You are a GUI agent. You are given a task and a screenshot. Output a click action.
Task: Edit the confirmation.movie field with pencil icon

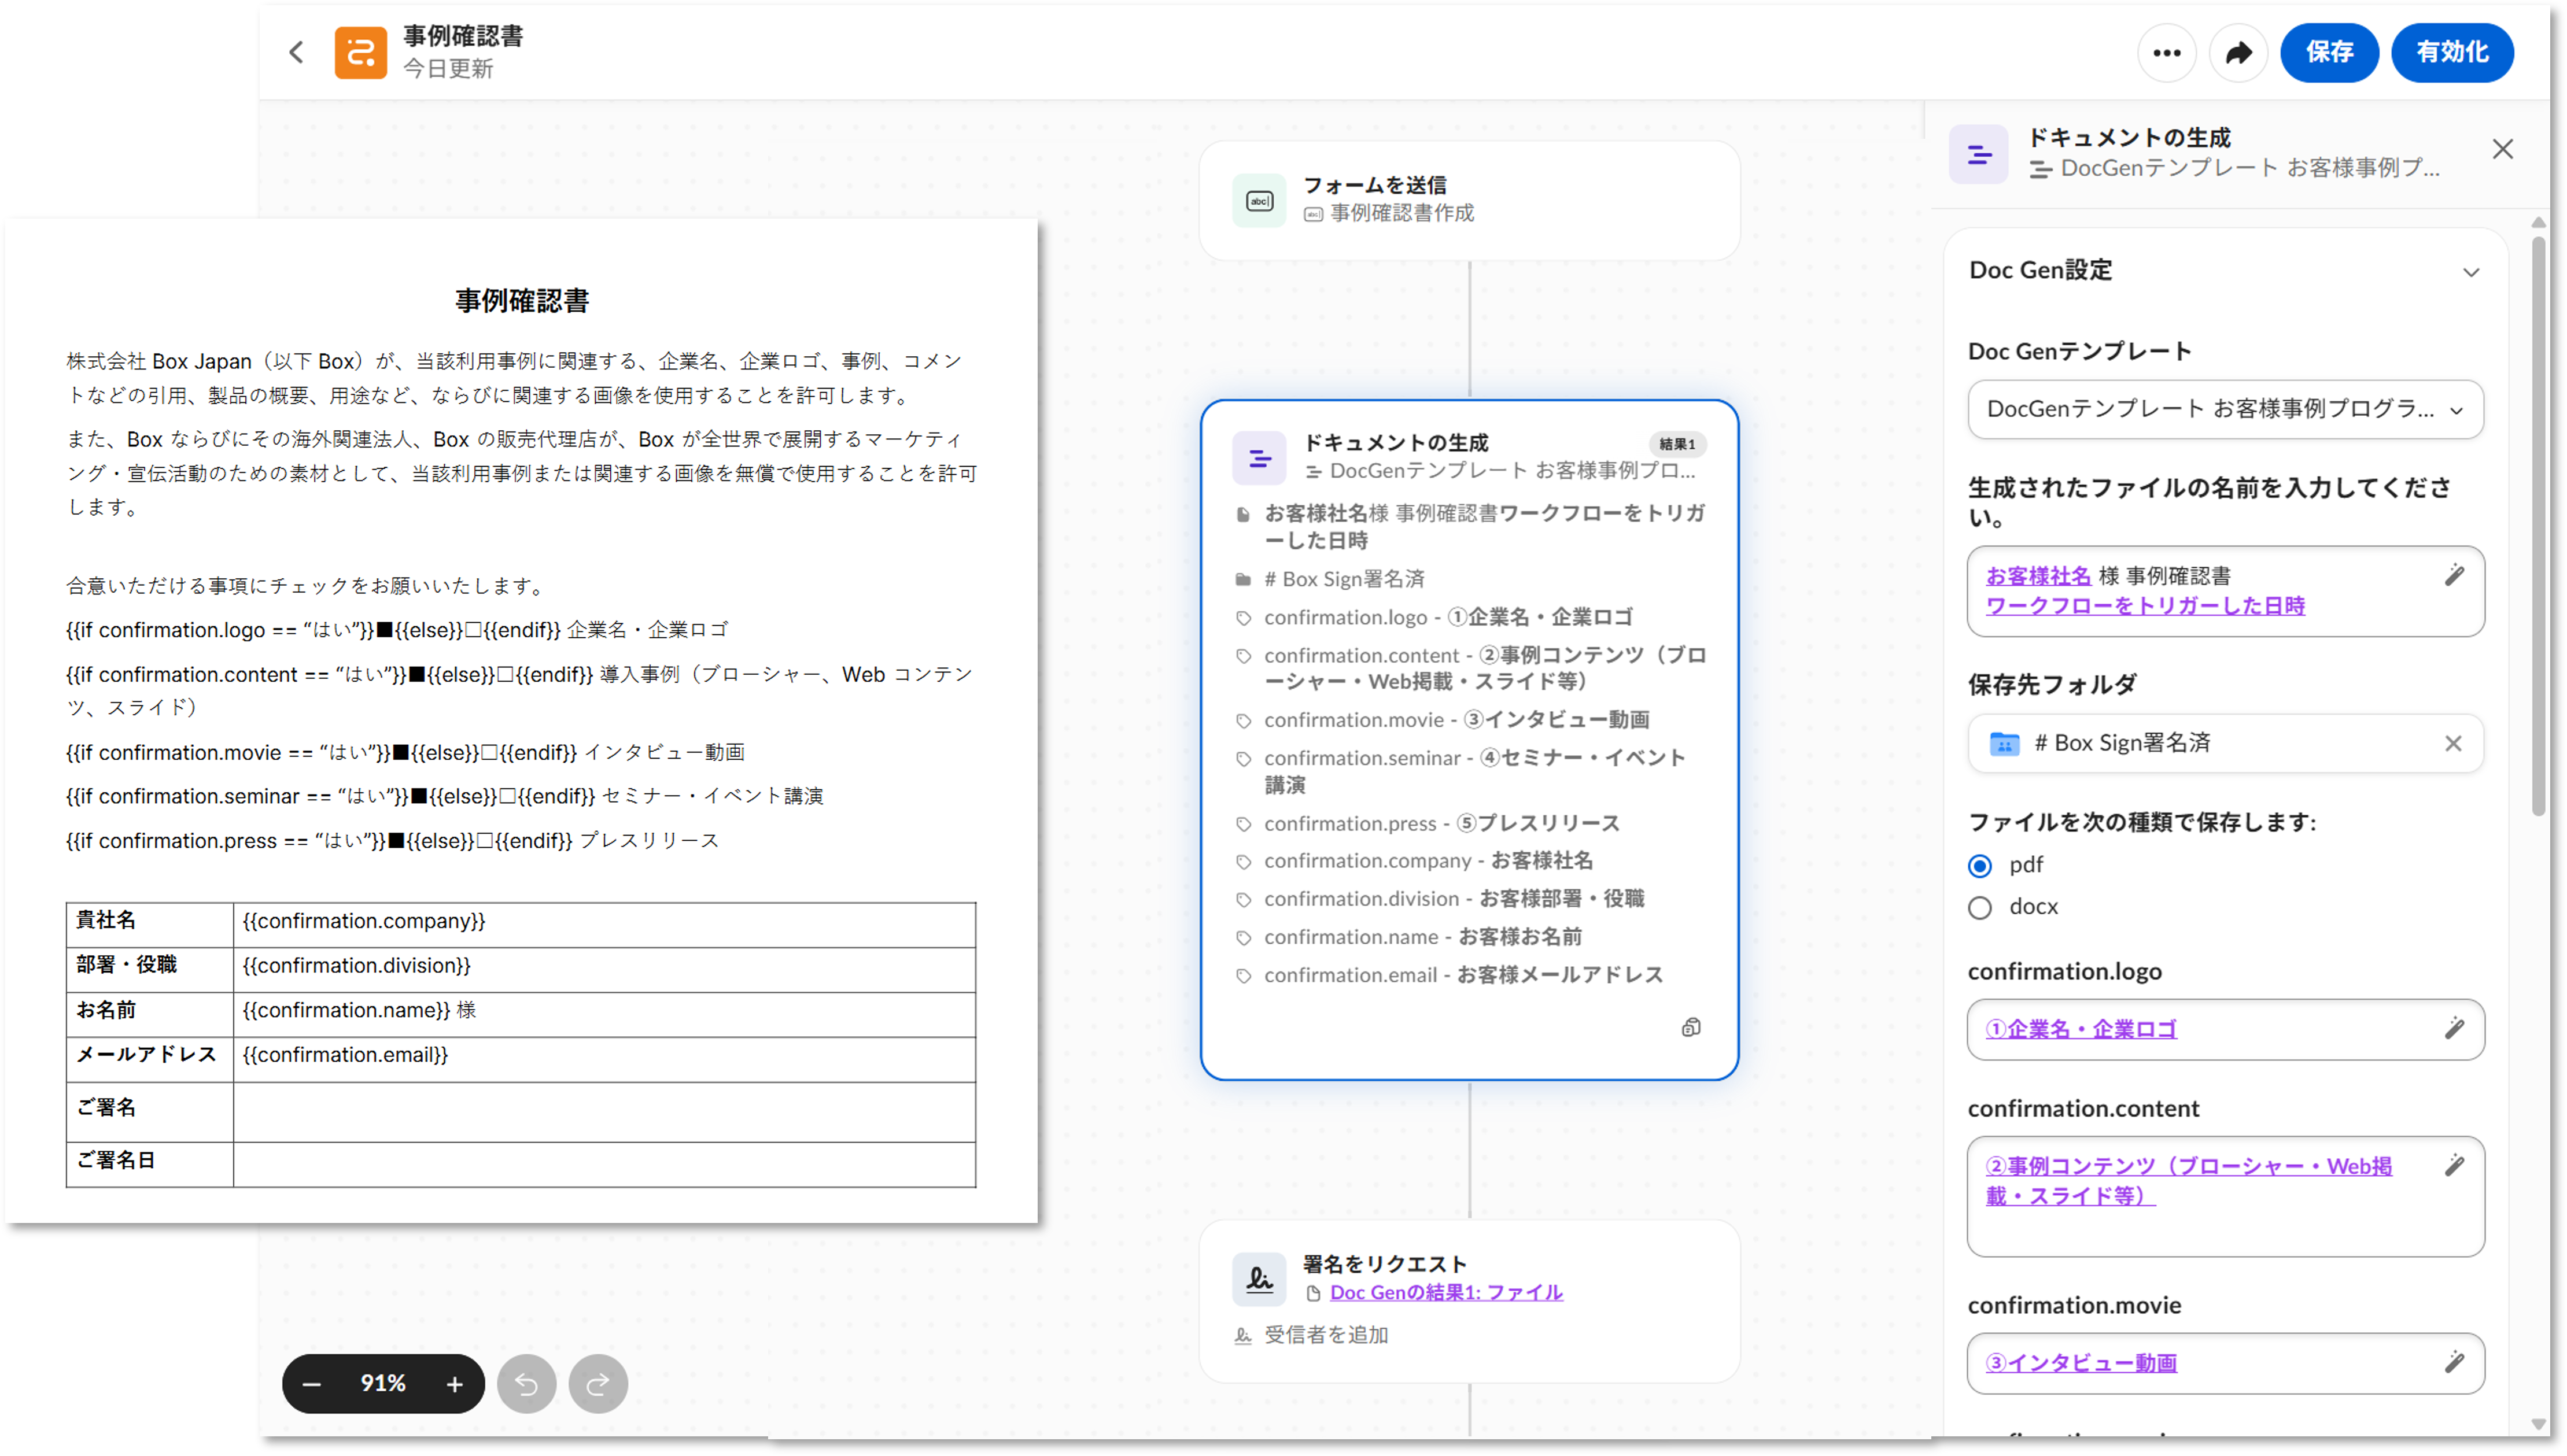pyautogui.click(x=2454, y=1362)
